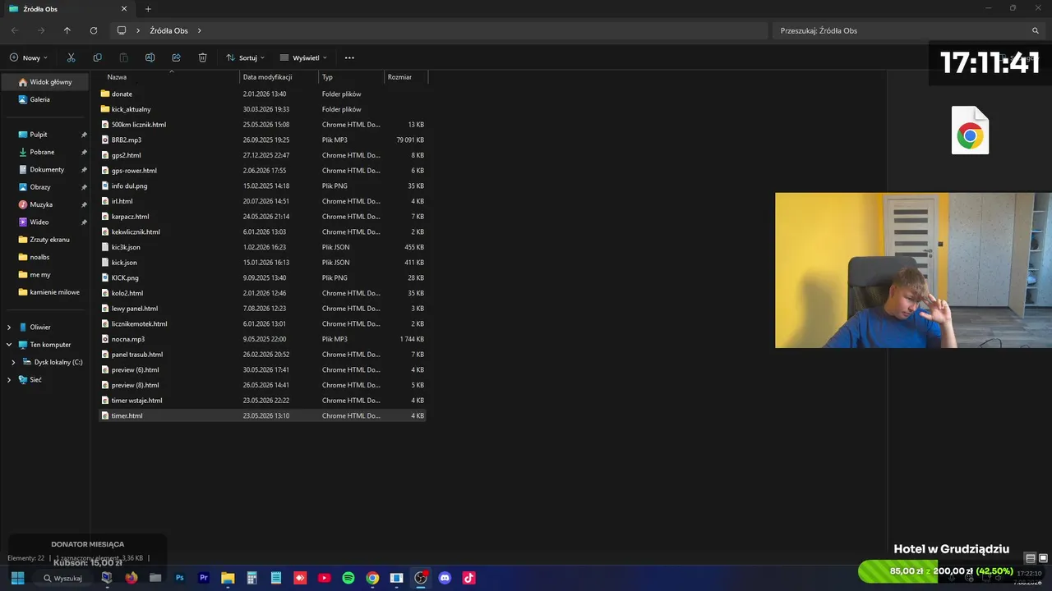Go up one folder with the Up arrow
The width and height of the screenshot is (1052, 591).
[67, 30]
